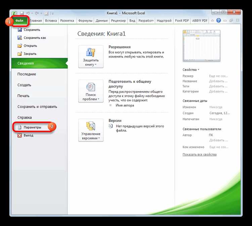
Task: Minimize the workbook window via ribbon-row icon
Action: click(x=225, y=20)
